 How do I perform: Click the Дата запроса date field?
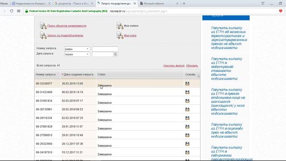(103, 54)
